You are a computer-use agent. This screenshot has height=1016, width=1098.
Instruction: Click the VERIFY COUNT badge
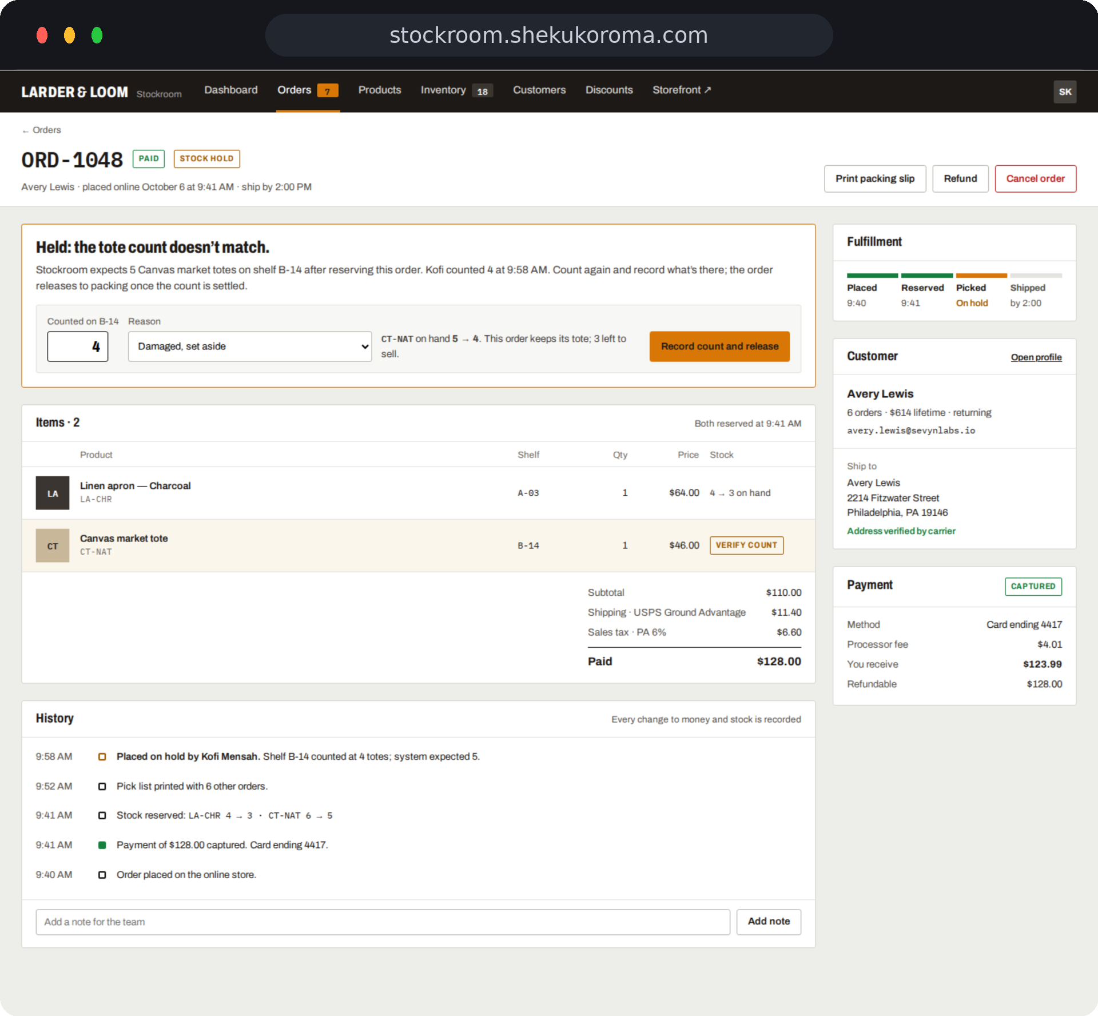coord(746,545)
